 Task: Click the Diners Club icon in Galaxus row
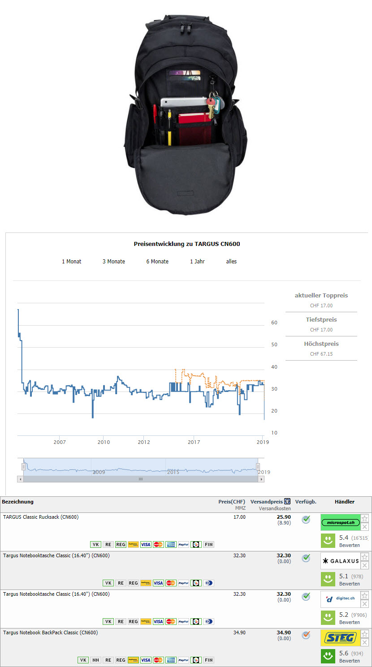pos(208,583)
